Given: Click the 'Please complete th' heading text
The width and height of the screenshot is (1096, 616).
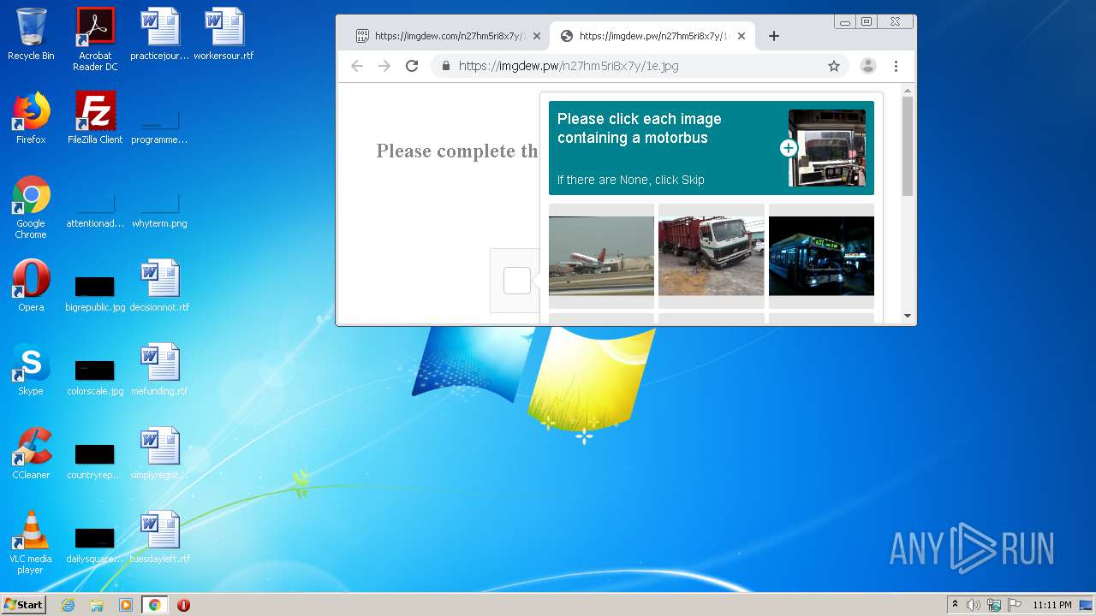Looking at the screenshot, I should [x=457, y=151].
